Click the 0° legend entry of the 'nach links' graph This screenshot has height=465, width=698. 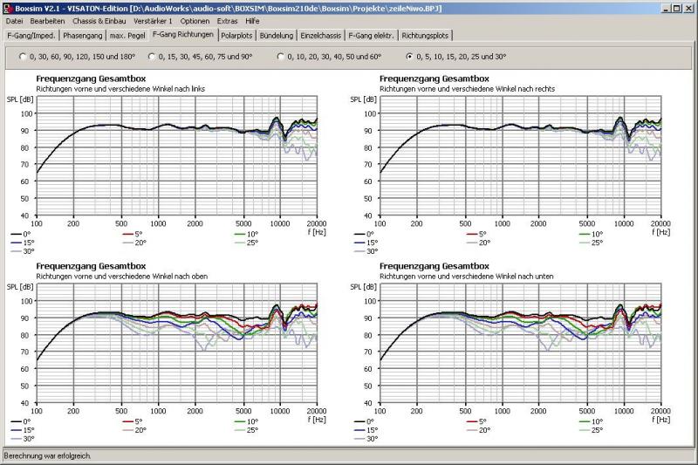21,234
